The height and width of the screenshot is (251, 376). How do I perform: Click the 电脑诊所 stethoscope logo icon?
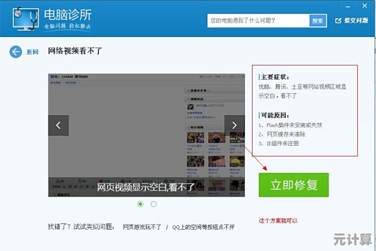(23, 20)
